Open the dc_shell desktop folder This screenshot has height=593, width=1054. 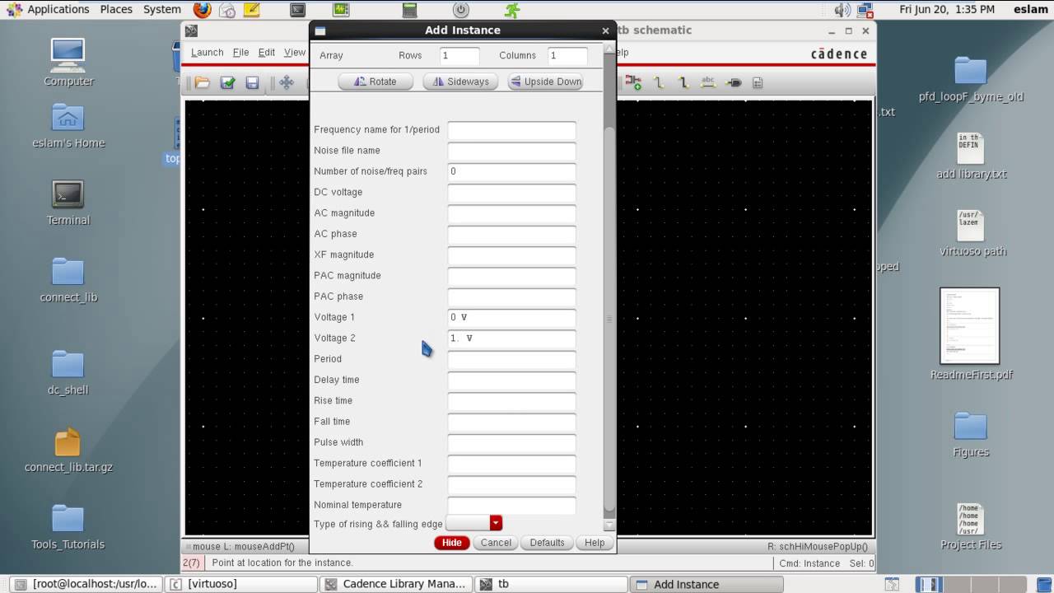tap(68, 372)
